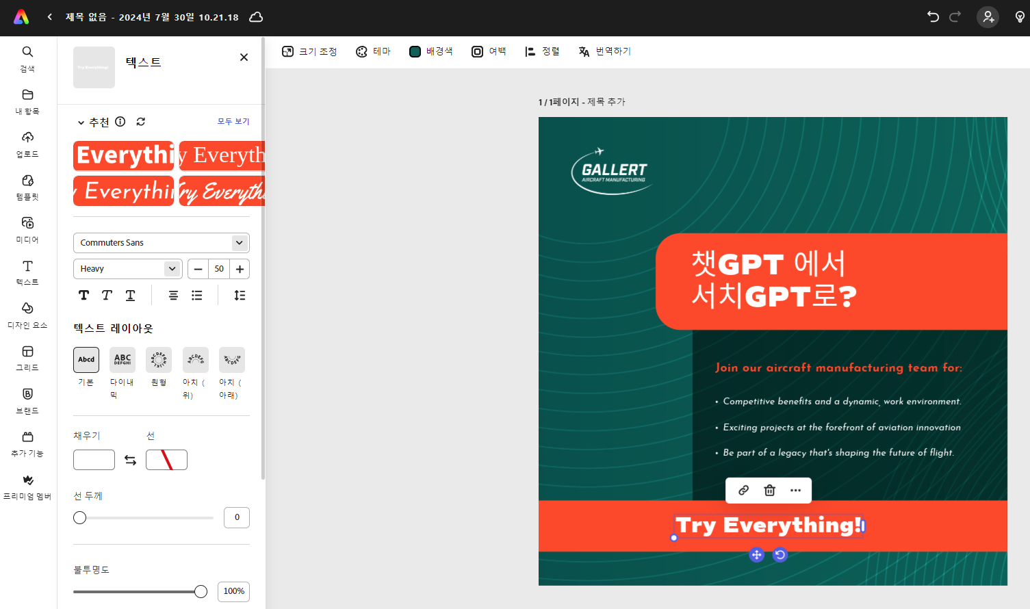Image resolution: width=1030 pixels, height=609 pixels.
Task: Open the 선 stroke color swatch
Action: (x=166, y=460)
